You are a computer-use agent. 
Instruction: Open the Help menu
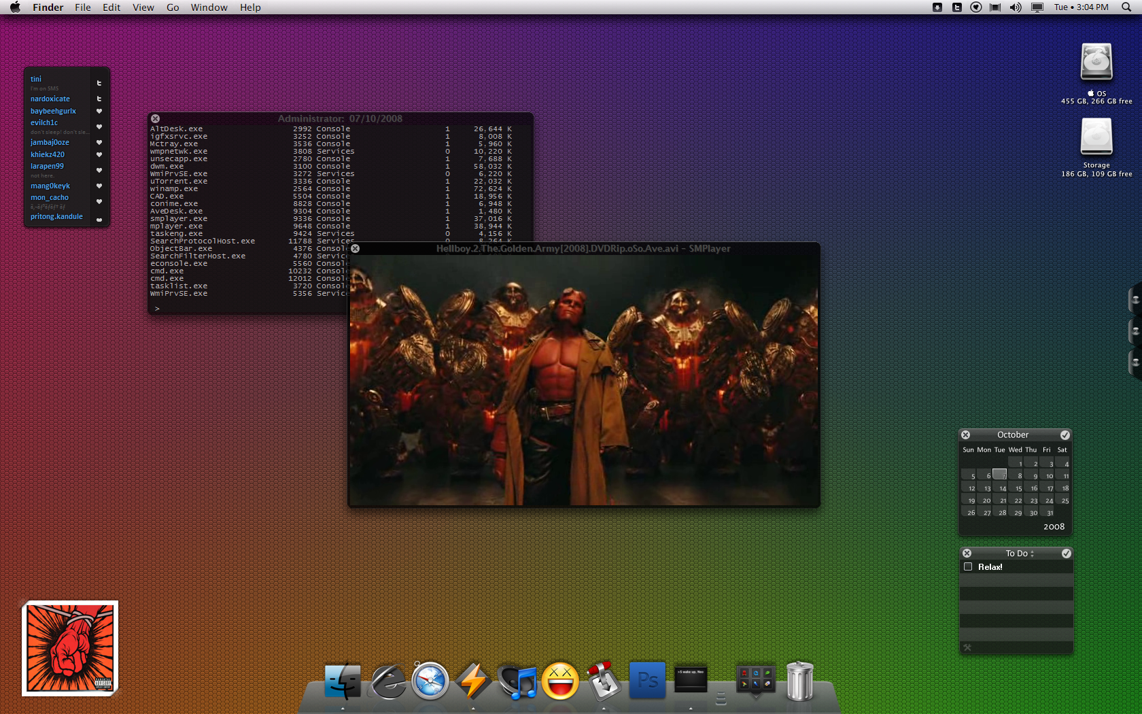click(x=250, y=7)
